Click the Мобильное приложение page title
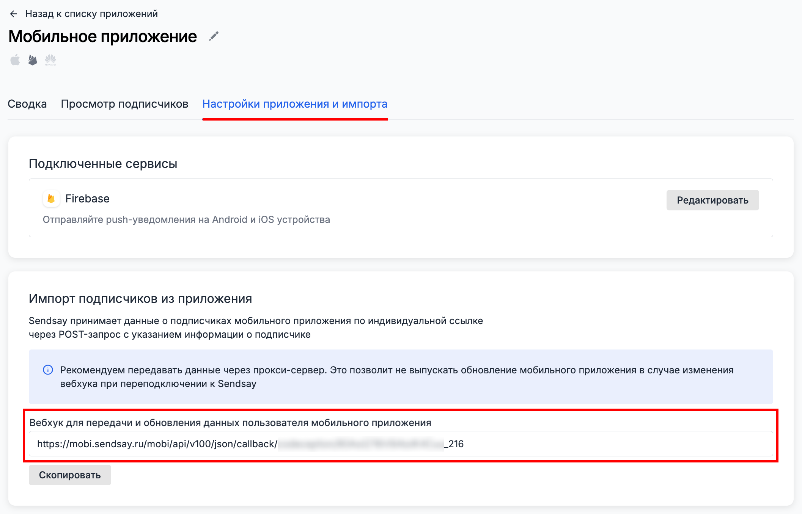This screenshot has height=514, width=802. 102,37
